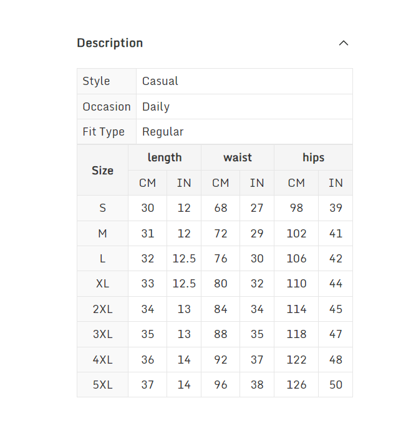Collapse the Description section chevron
The width and height of the screenshot is (416, 423).
[343, 43]
